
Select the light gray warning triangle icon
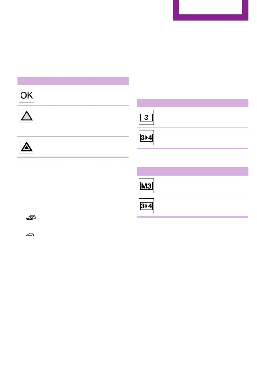click(26, 115)
